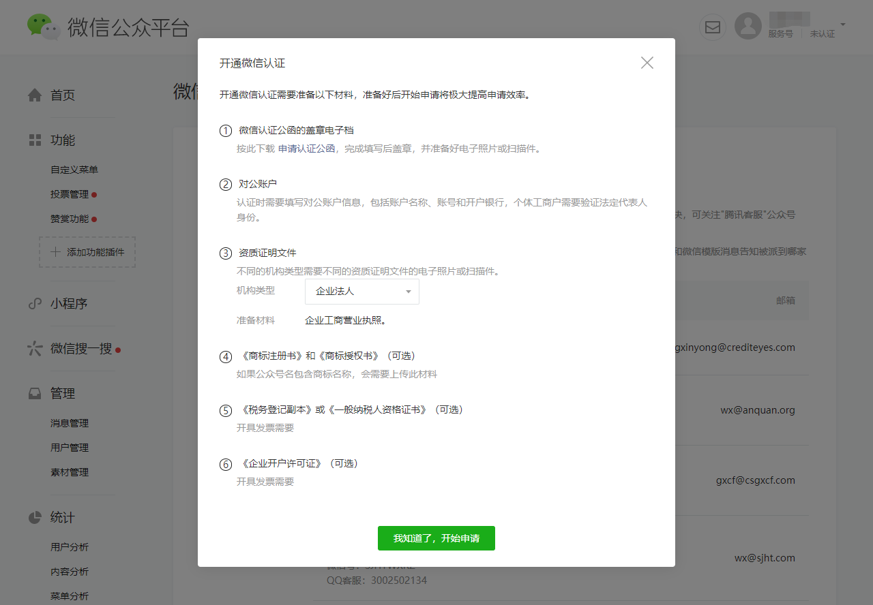This screenshot has width=873, height=605.
Task: Click the user avatar icon
Action: point(748,27)
